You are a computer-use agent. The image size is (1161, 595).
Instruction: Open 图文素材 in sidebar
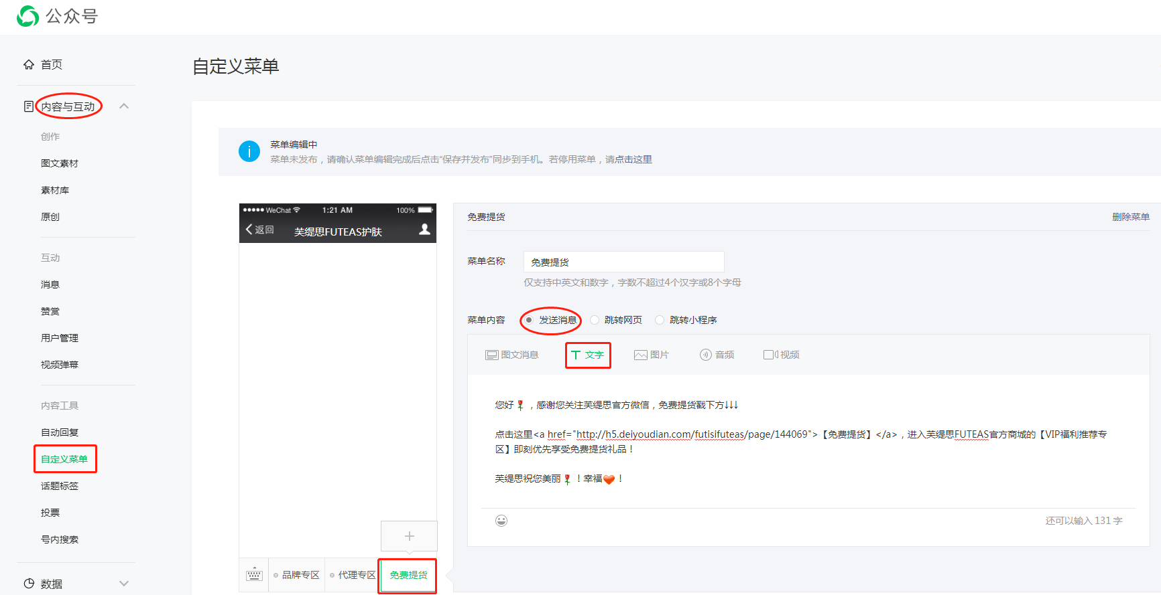60,163
